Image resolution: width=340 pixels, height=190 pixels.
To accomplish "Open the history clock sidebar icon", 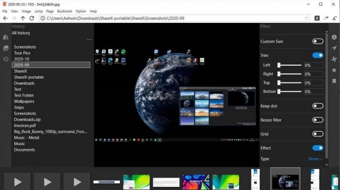I will [x=6, y=59].
